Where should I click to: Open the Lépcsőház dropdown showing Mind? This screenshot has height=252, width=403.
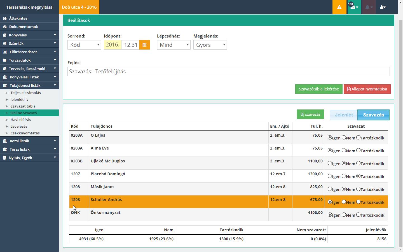[174, 45]
